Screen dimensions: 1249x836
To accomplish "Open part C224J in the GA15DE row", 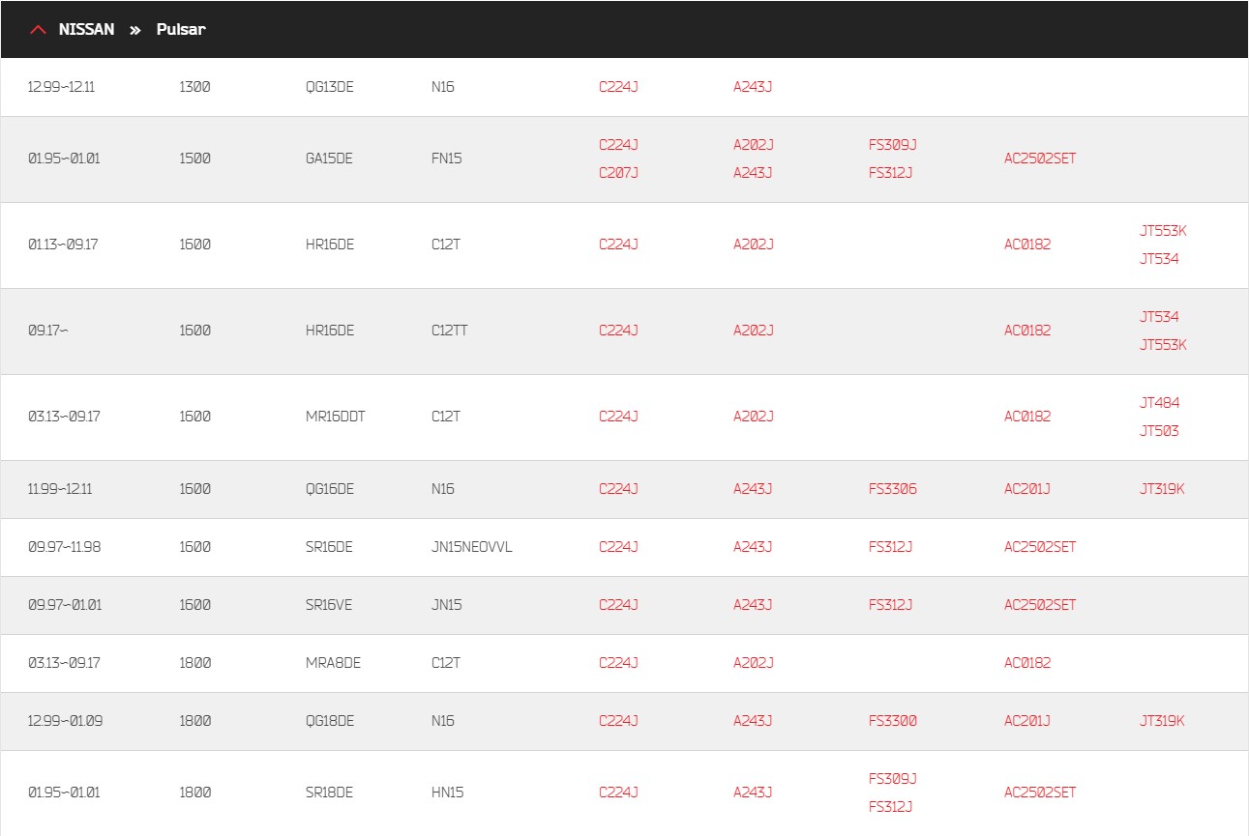I will tap(618, 145).
